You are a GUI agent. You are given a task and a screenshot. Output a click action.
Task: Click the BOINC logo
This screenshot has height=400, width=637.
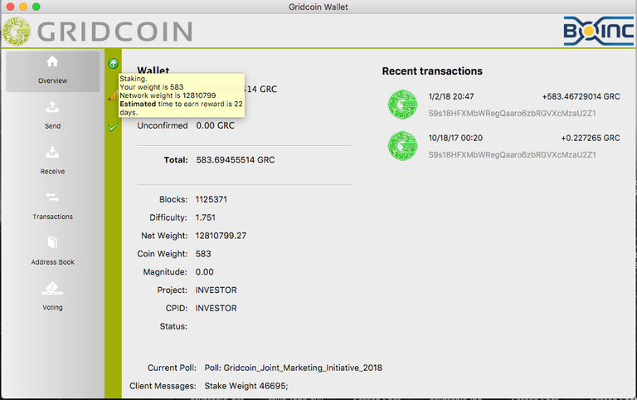(x=598, y=31)
